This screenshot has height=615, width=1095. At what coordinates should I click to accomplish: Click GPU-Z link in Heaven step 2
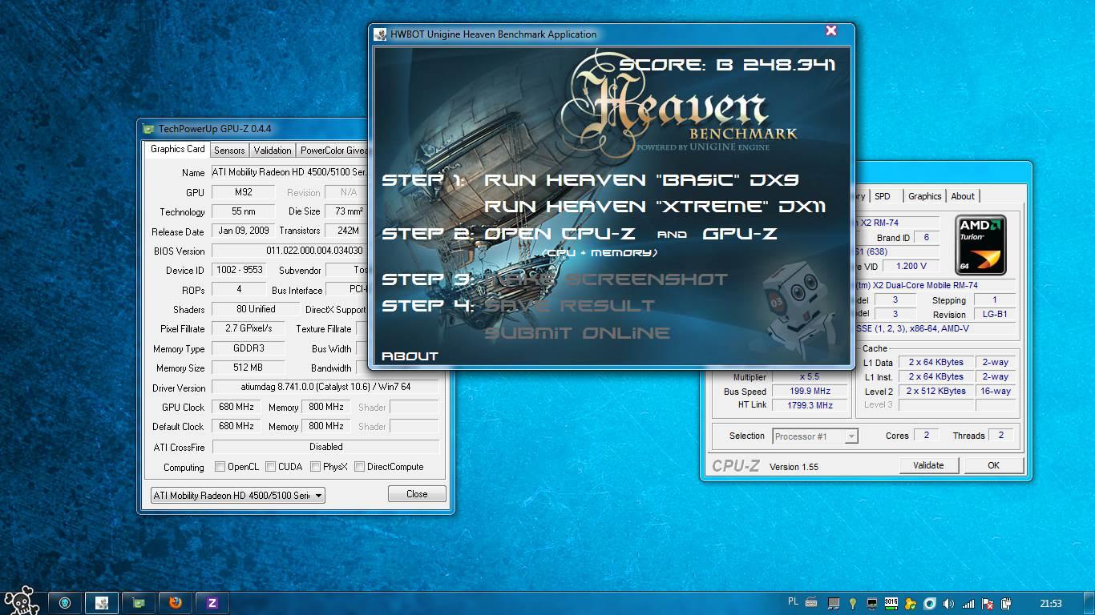click(x=740, y=235)
